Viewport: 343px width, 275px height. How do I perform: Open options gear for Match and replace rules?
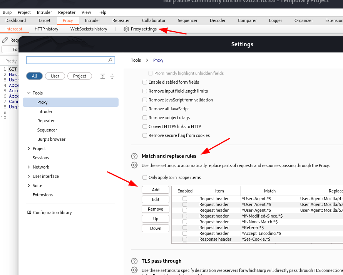click(134, 165)
